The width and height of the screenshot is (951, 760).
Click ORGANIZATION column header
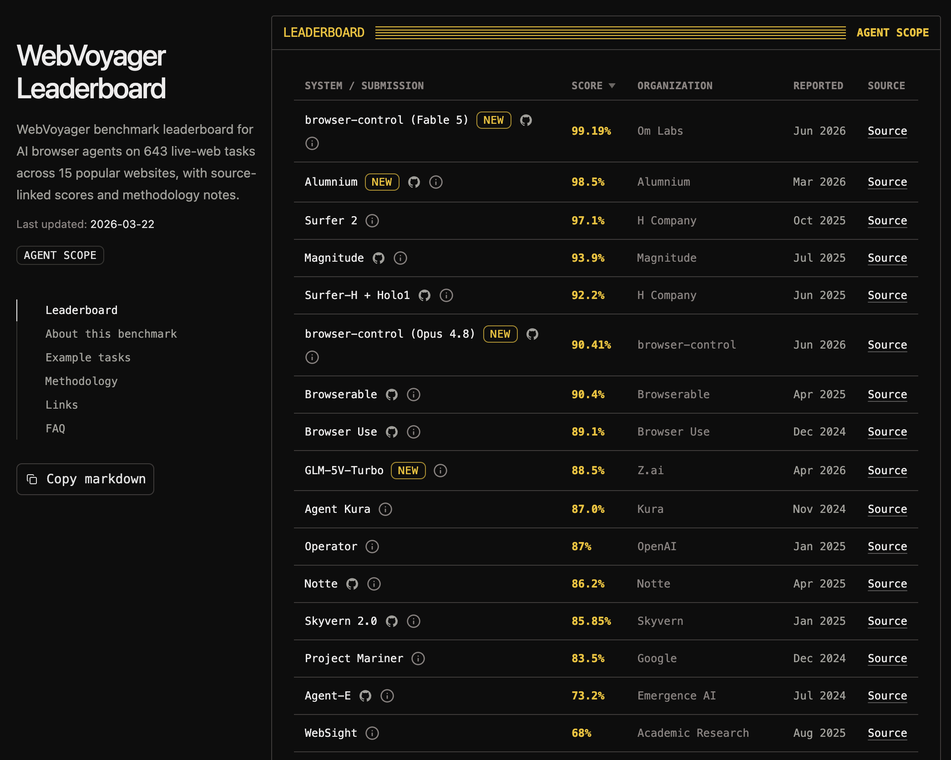click(x=675, y=86)
